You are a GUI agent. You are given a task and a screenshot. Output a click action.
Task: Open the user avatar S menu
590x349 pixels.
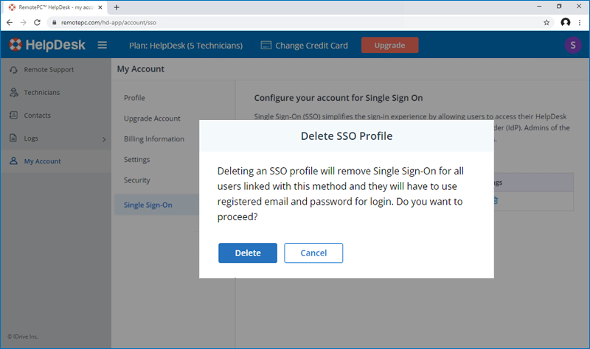(572, 45)
